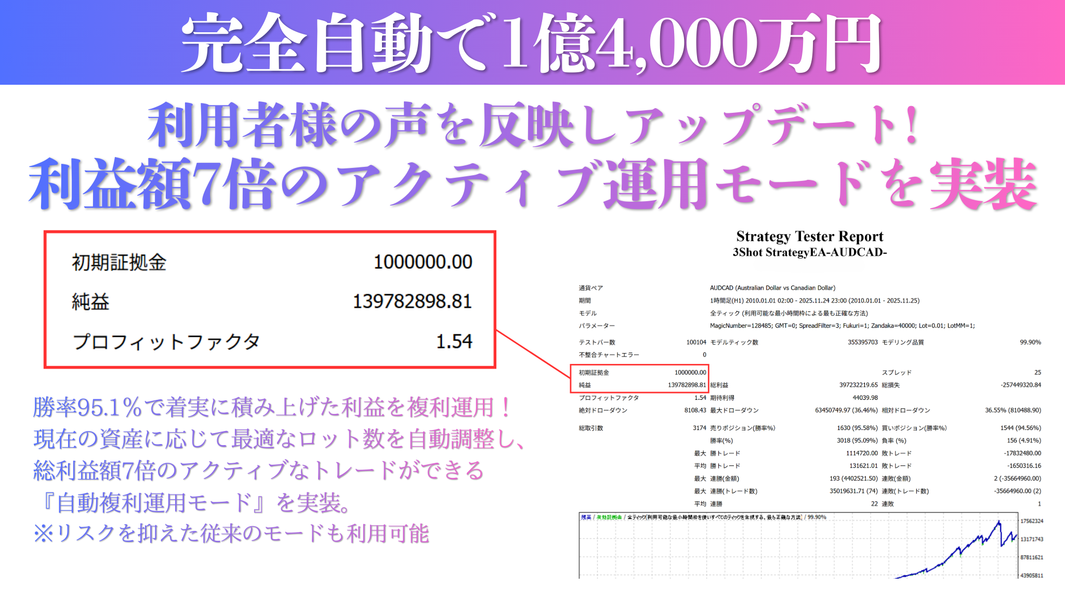
Task: Click the 最大ドローダウン value in report
Action: [846, 411]
